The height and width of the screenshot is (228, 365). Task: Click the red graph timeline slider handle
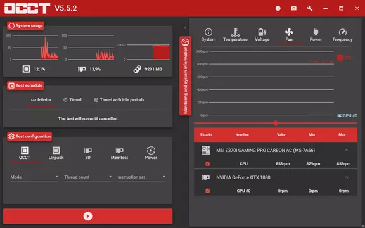click(x=276, y=123)
